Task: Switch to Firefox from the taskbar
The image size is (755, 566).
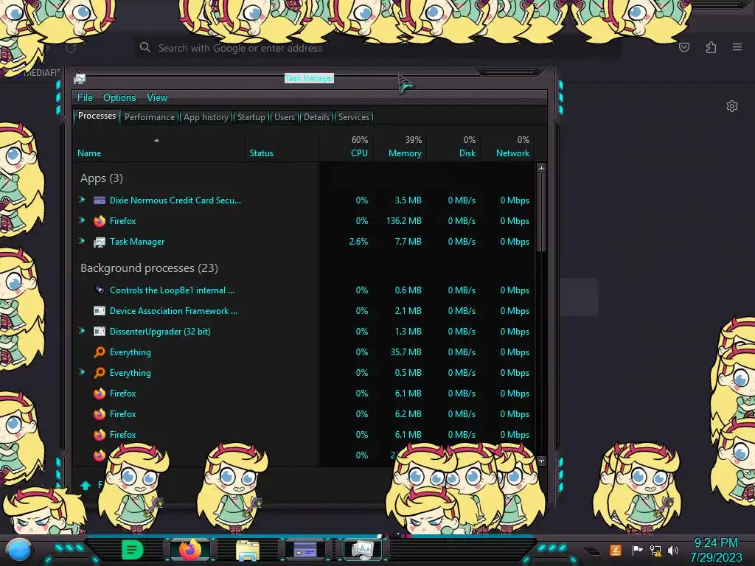Action: click(190, 550)
